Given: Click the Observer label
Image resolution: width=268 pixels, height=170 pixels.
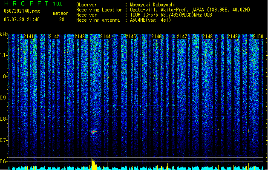Looking at the screenshot, I should coord(86,5).
